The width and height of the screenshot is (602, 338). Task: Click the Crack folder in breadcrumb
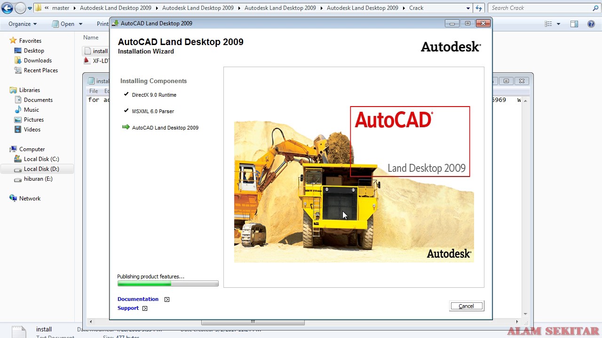click(x=416, y=8)
